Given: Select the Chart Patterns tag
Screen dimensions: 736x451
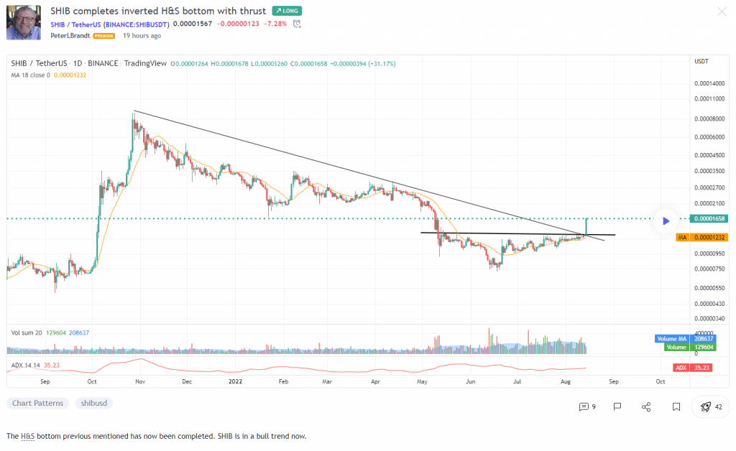Looking at the screenshot, I should 38,403.
